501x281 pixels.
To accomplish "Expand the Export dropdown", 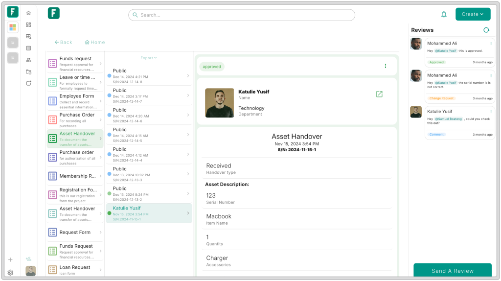I will [x=149, y=58].
